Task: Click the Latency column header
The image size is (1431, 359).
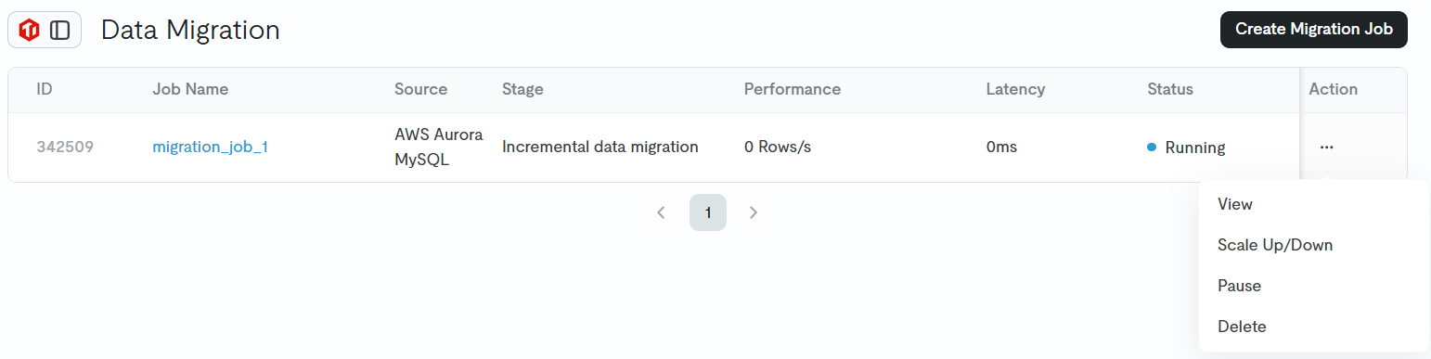Action: pyautogui.click(x=1016, y=89)
